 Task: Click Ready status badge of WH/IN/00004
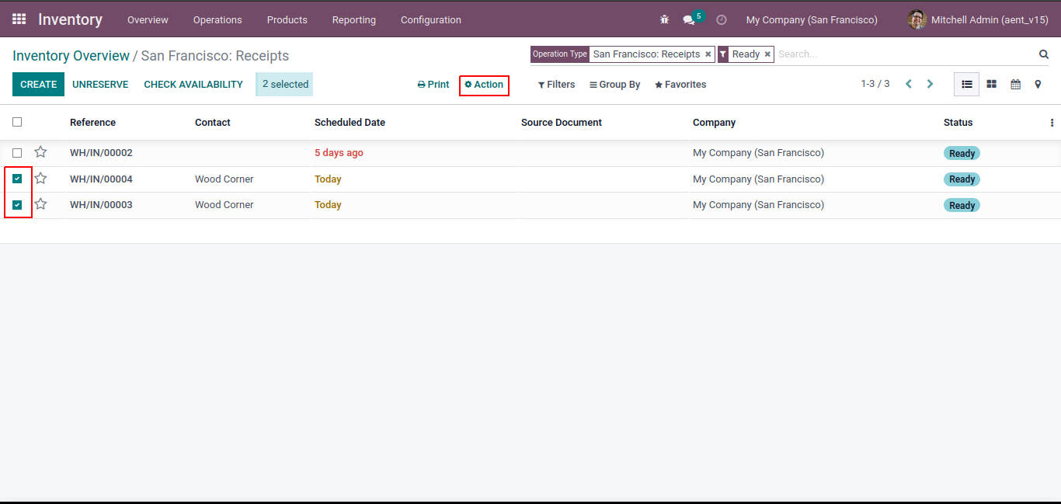(x=962, y=179)
